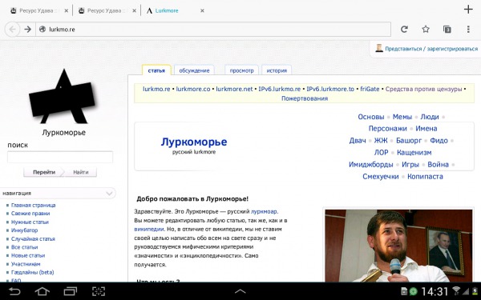Open the Мемы category link
The width and height of the screenshot is (481, 300).
click(x=402, y=117)
